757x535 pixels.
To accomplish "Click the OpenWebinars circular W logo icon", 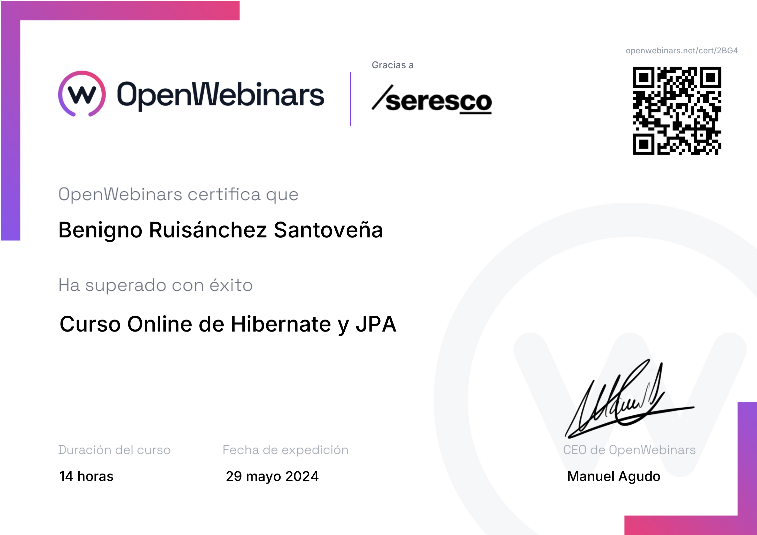I will click(x=82, y=94).
